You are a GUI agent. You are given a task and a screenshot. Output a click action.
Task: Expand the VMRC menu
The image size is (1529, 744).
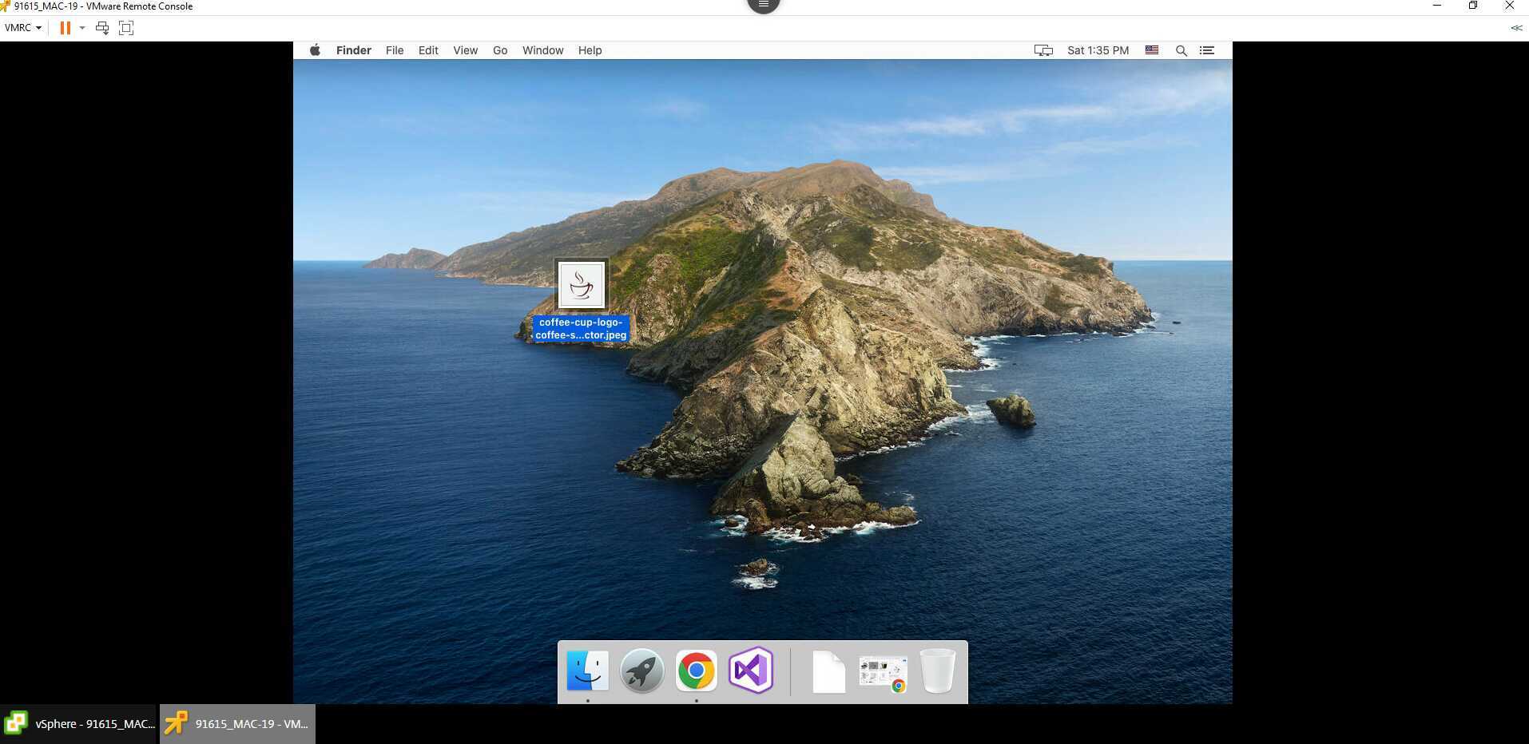tap(22, 27)
